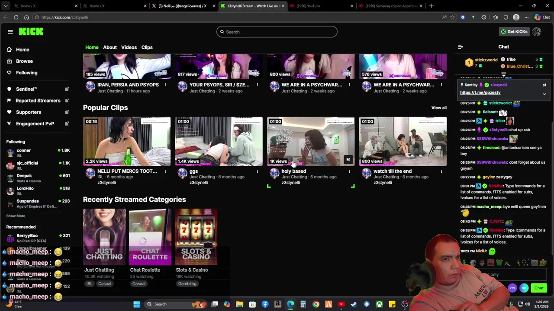Image resolution: width=554 pixels, height=311 pixels.
Task: Switch to the About tab
Action: [x=110, y=47]
